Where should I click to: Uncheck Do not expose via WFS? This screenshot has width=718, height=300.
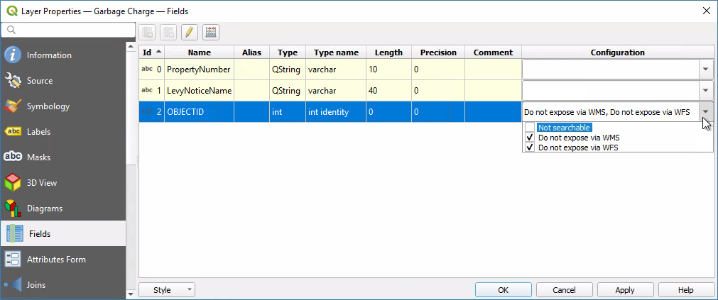tap(530, 148)
